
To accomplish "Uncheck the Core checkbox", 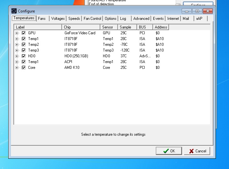I will click(24, 68).
